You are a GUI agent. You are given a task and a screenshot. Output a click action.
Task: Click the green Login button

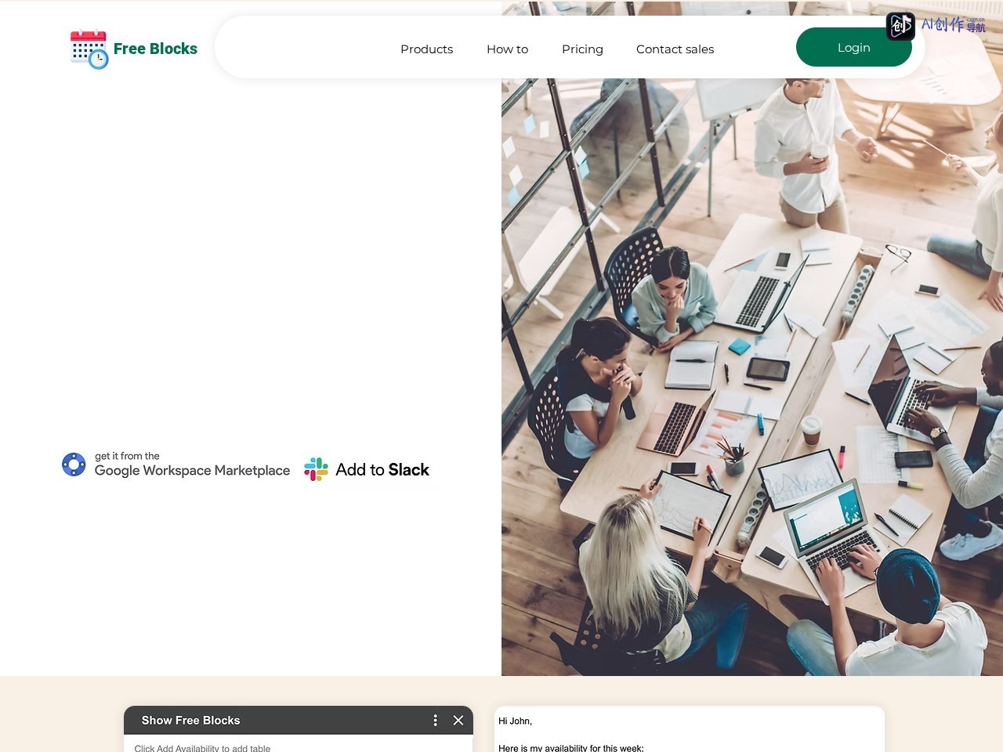click(x=853, y=47)
